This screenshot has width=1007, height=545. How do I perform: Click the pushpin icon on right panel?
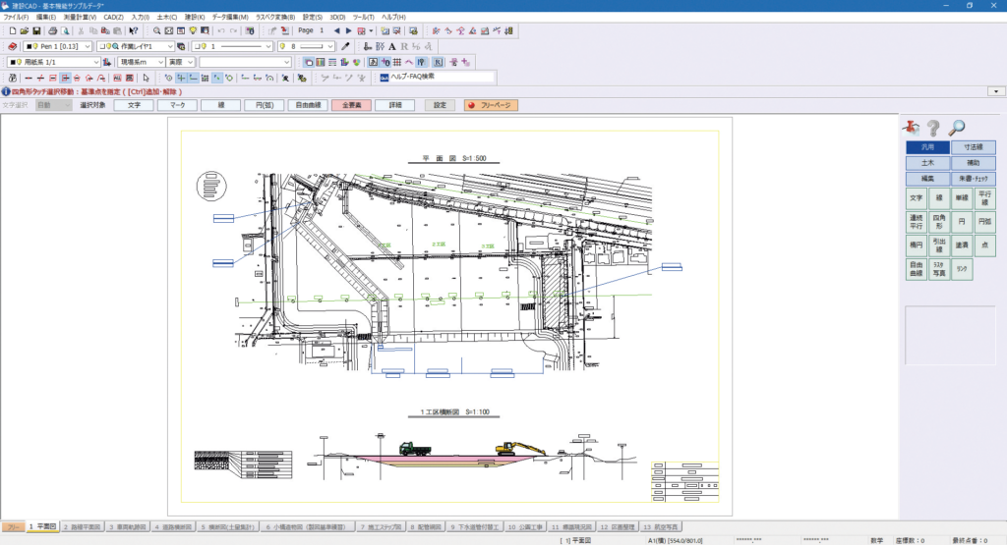pos(911,128)
